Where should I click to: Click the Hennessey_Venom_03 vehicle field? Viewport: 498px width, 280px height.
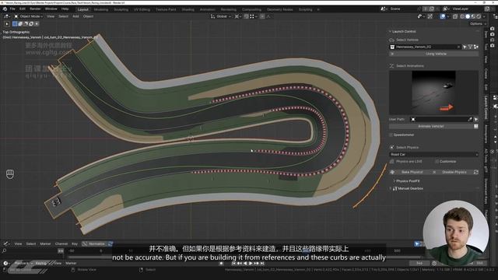[x=426, y=47]
